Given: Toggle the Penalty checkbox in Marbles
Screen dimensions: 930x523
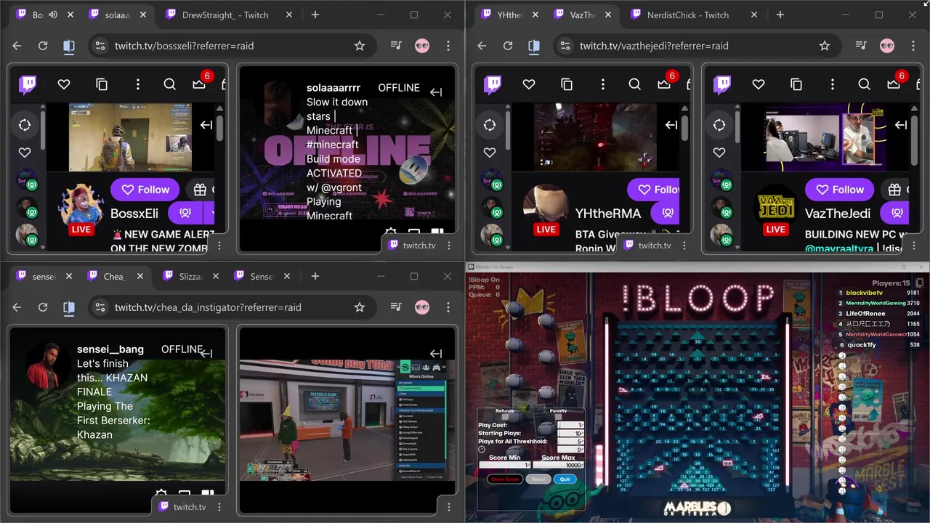Looking at the screenshot, I should coord(558,417).
